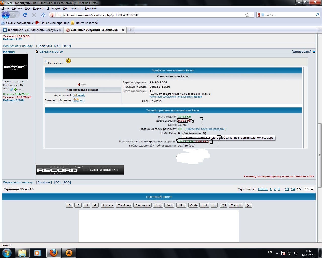Click the Загрузить upload button
Viewport: 322px width, 258px height.
143,205
